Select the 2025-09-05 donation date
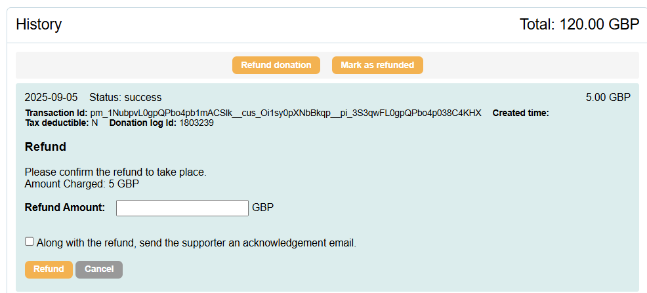 pyautogui.click(x=51, y=98)
